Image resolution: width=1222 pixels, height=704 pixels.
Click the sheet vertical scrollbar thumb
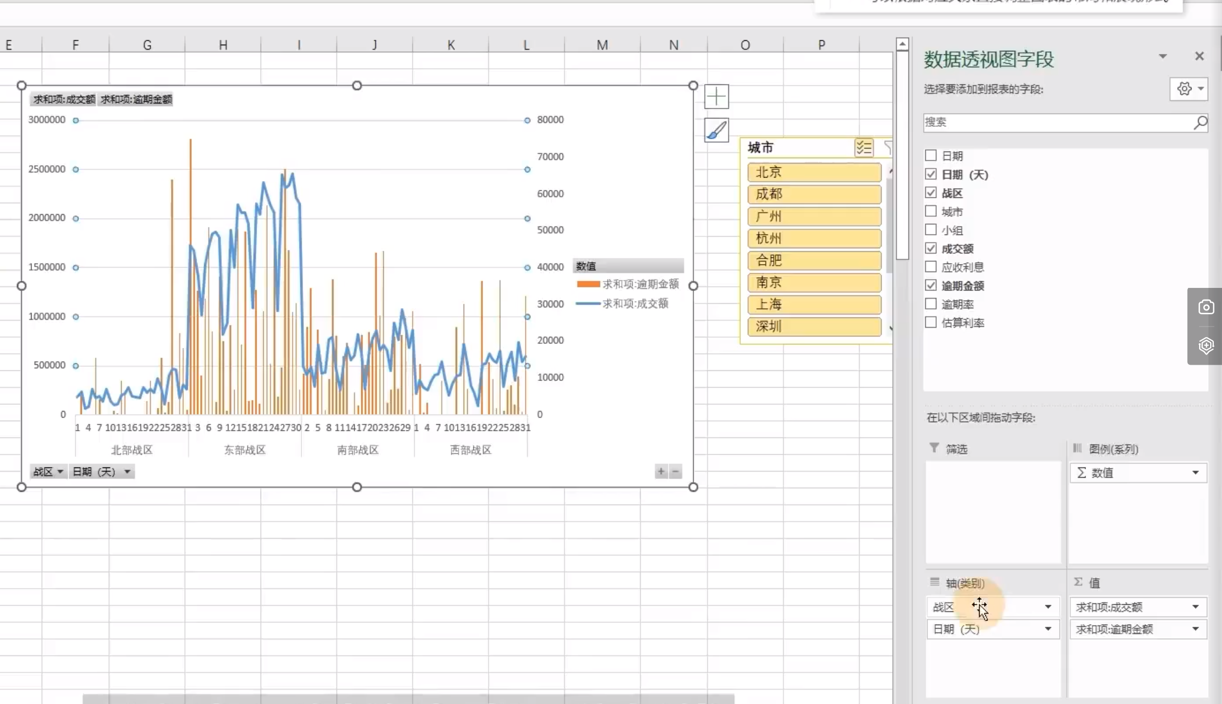point(902,155)
